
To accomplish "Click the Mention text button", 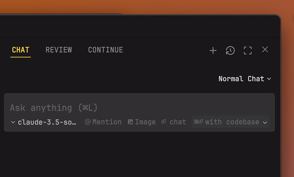I will (107, 122).
